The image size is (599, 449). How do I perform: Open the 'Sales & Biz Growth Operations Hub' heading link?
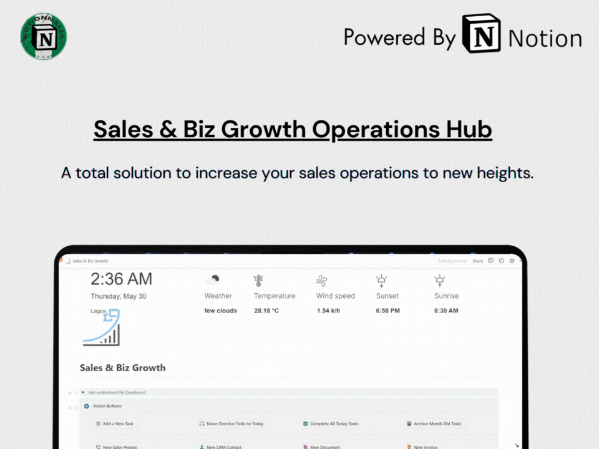[293, 129]
